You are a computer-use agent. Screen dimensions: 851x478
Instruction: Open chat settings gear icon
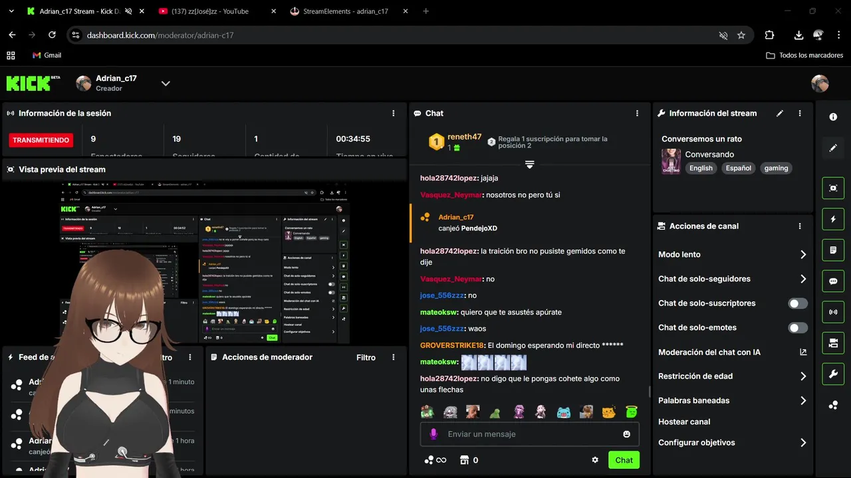click(x=595, y=460)
